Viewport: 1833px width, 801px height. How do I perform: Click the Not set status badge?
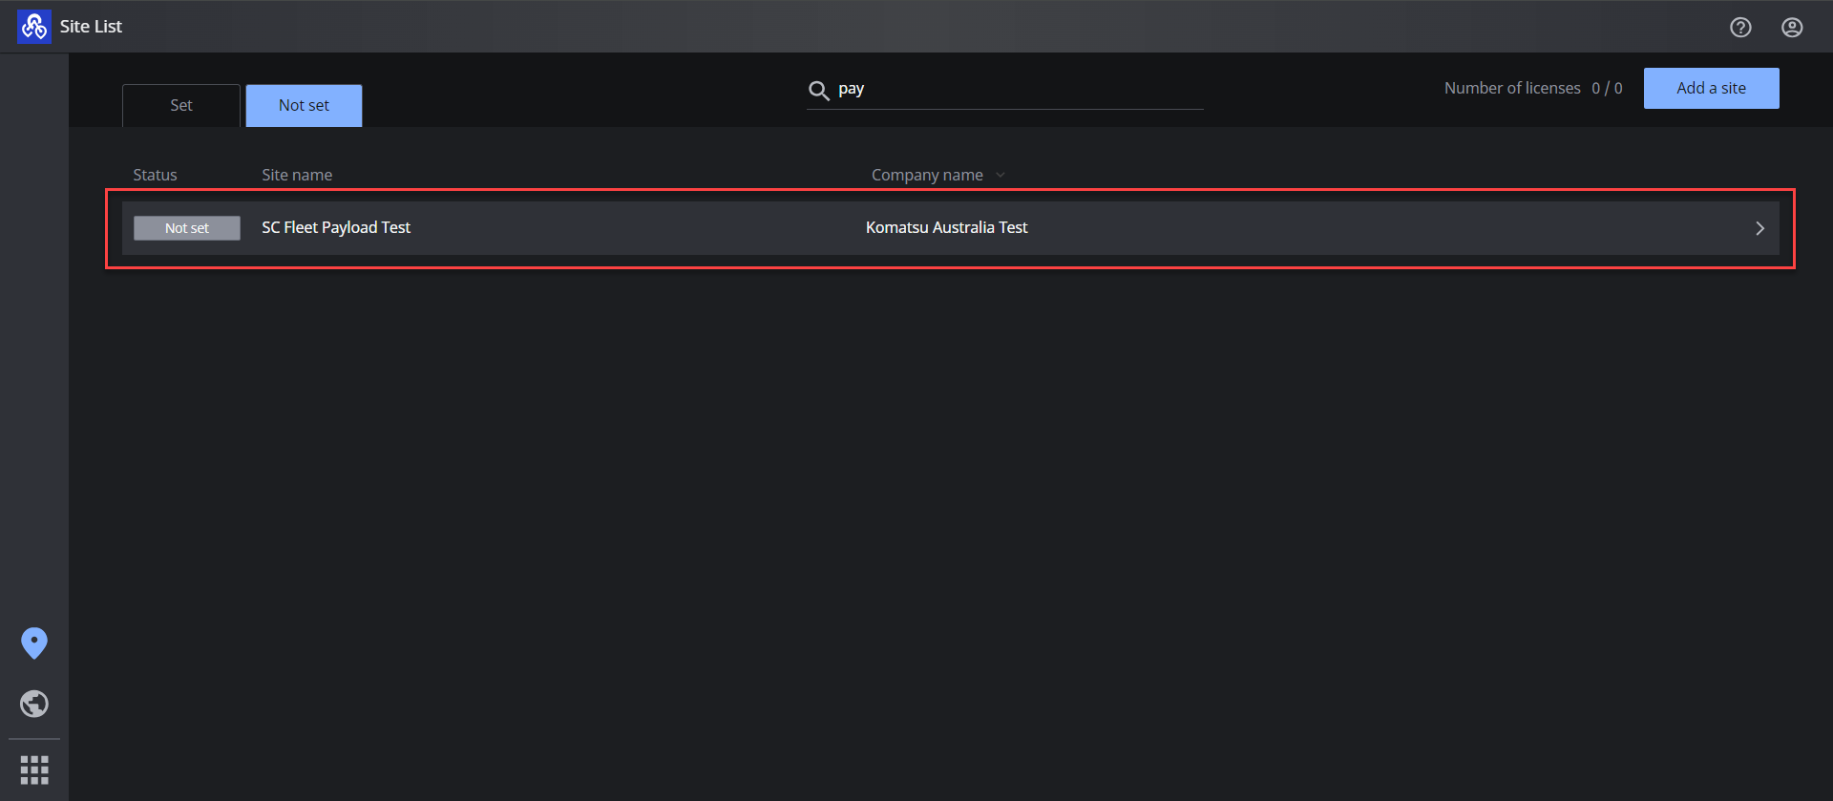[x=187, y=228]
